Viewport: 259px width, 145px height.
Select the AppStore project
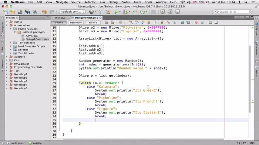[19, 56]
